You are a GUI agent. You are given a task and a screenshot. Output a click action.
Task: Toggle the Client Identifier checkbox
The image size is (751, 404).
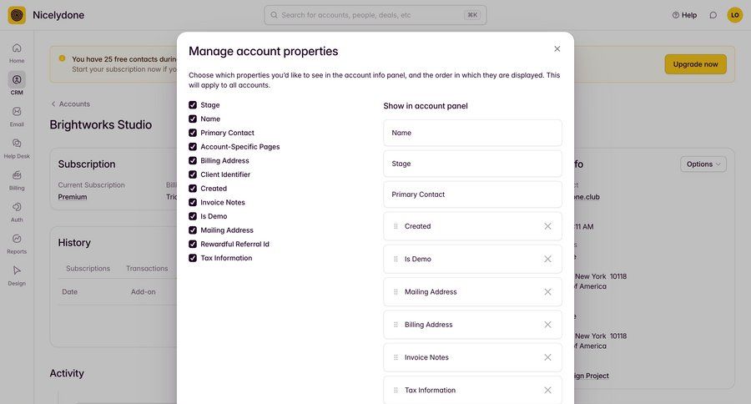[x=193, y=174]
